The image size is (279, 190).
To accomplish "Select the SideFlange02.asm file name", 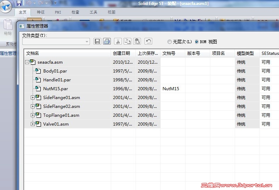I will coord(62,106).
